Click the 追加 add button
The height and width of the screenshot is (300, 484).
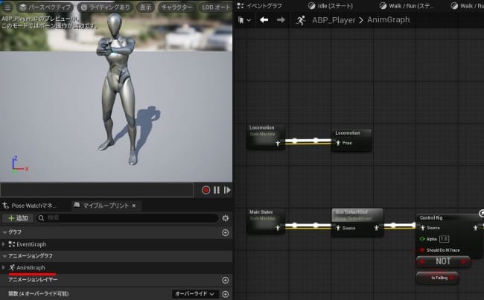(x=18, y=218)
